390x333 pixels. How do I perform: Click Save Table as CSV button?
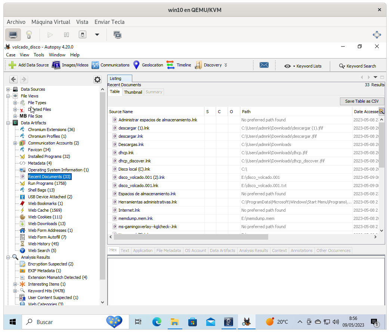point(362,101)
